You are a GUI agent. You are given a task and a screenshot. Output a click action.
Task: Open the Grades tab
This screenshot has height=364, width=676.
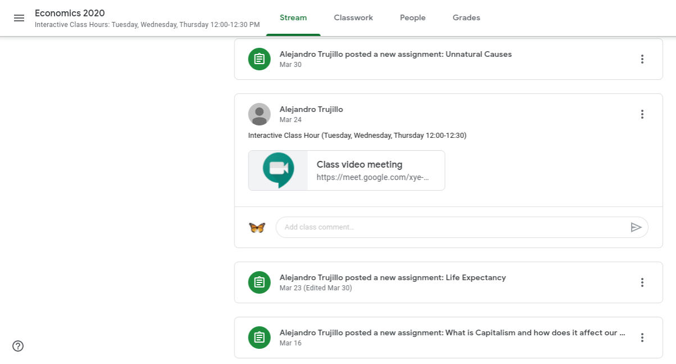point(466,18)
